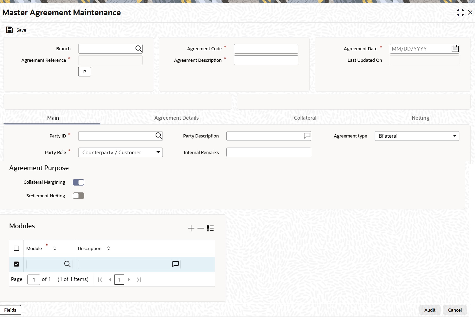Go to first page of Modules

click(x=100, y=280)
